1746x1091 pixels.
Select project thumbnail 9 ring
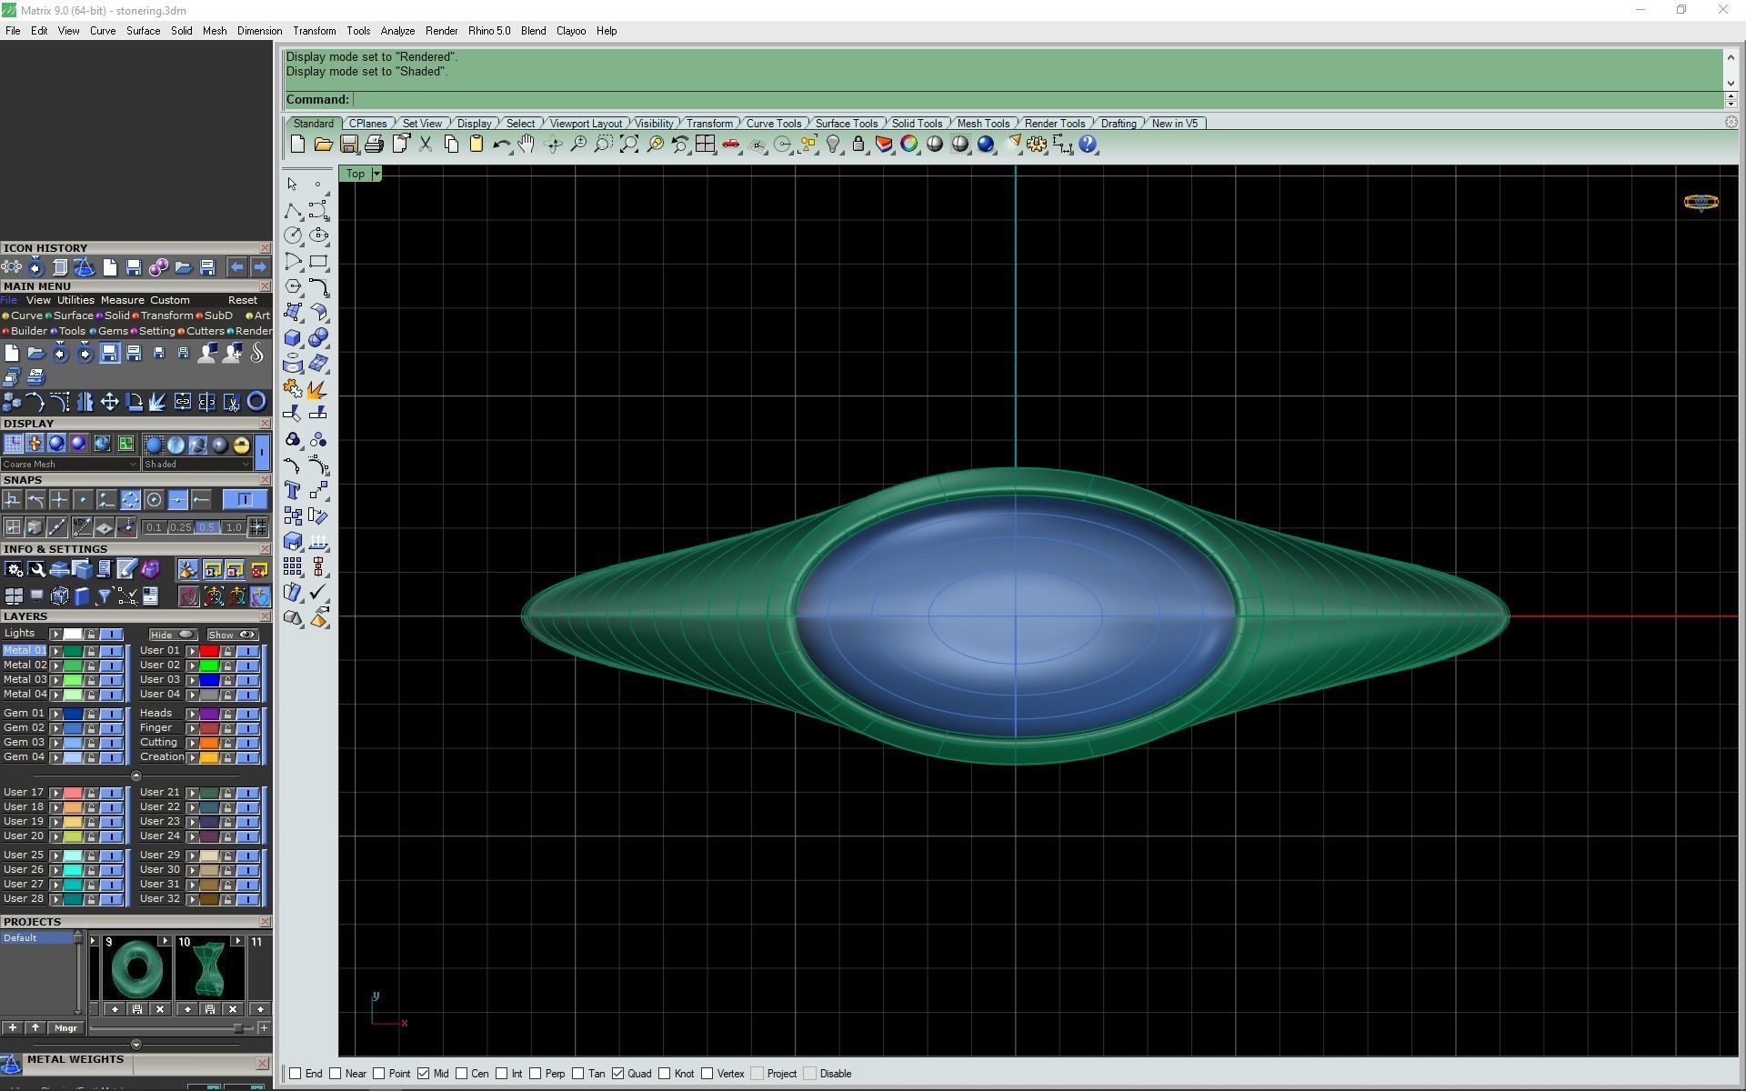point(137,970)
